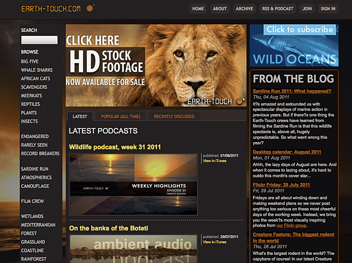
Task: Click the published date 29/07/2011
Action: tap(229, 237)
